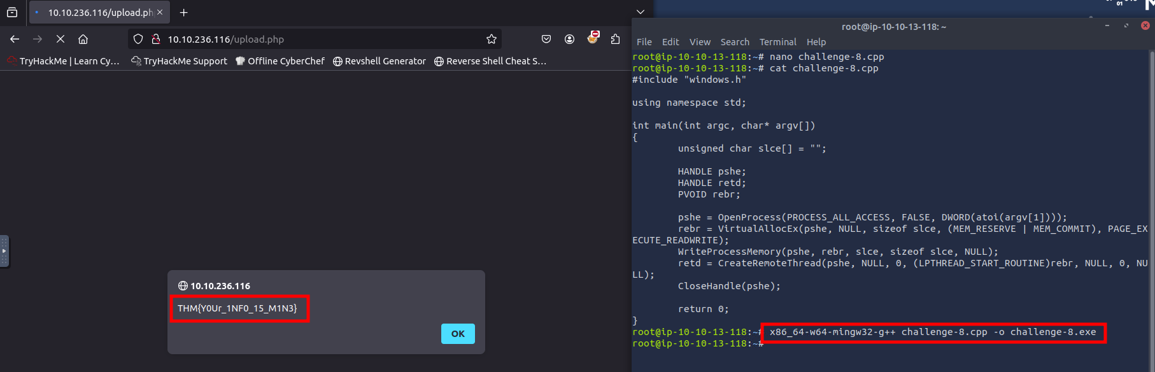Minimize the root@ip-10-10-13-118 terminal window

point(1107,25)
